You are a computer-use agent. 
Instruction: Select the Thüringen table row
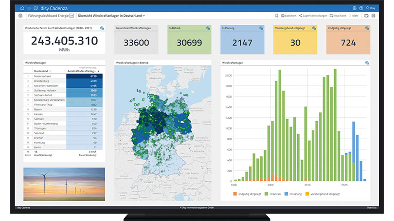click(x=63, y=128)
